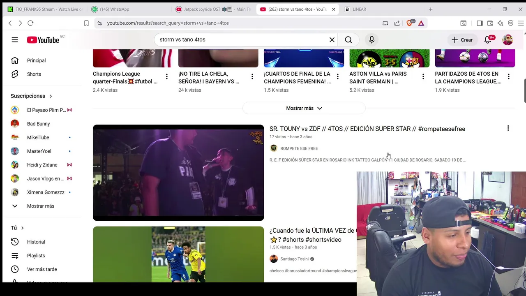Click the magnifier search button

348,40
